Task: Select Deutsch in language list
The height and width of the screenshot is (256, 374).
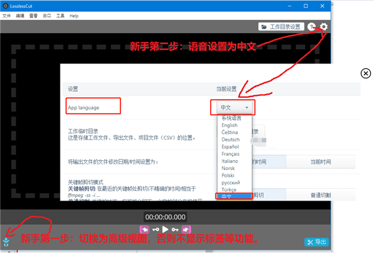Action: point(231,140)
